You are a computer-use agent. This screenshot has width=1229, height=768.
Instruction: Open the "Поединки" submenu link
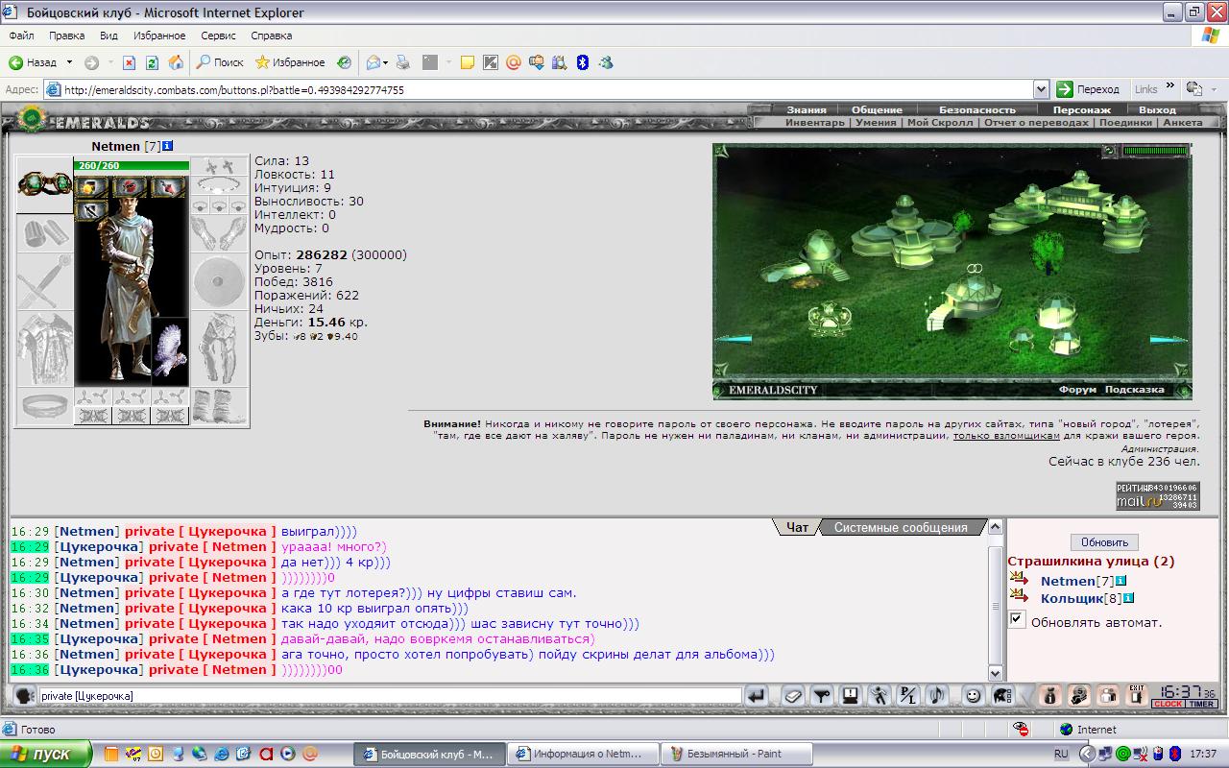[x=1125, y=123]
